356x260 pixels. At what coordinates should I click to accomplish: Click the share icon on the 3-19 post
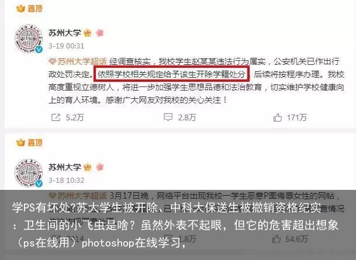56,117
